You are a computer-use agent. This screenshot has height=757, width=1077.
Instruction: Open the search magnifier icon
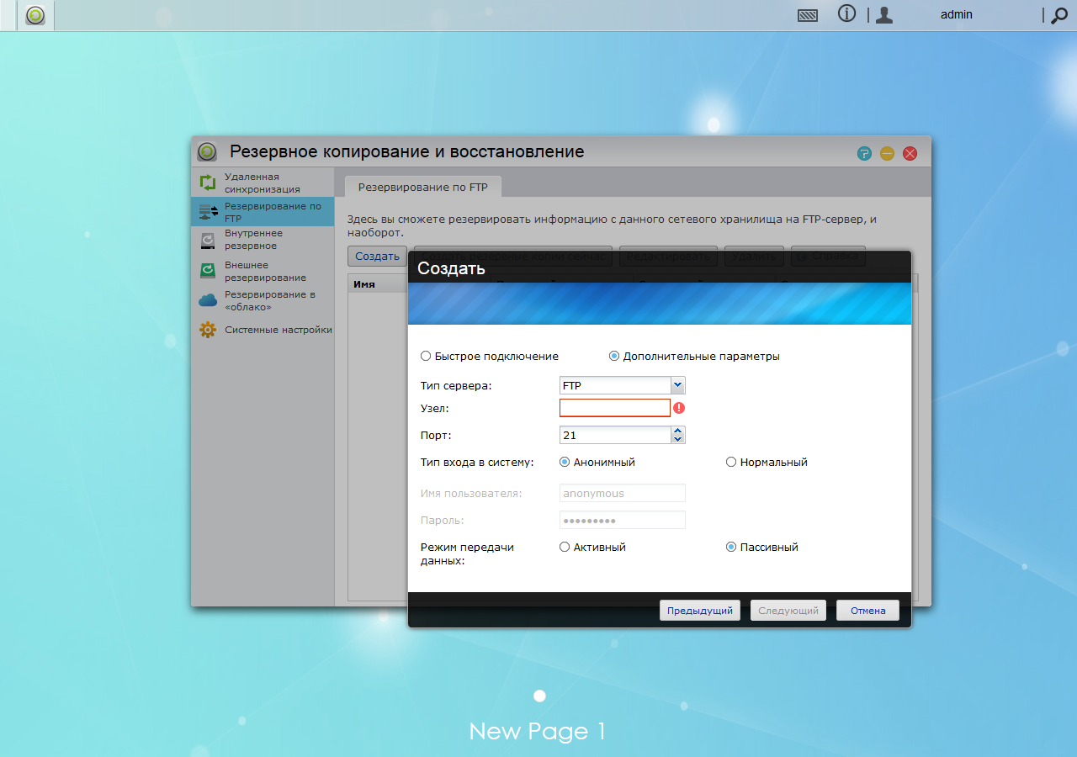[x=1059, y=15]
